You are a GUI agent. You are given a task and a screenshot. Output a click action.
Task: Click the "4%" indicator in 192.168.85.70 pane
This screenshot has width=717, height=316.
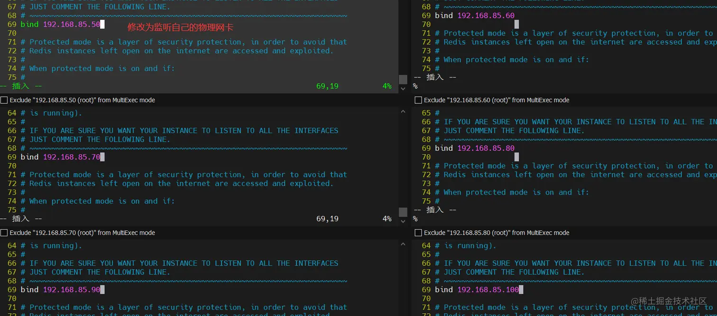point(387,219)
